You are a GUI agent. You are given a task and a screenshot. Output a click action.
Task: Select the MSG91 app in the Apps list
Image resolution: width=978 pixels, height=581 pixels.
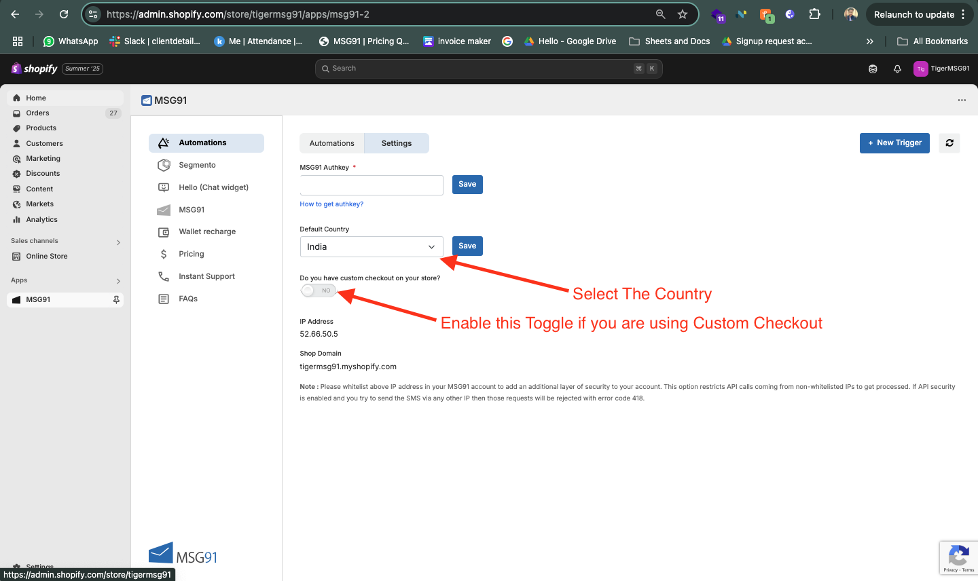click(x=65, y=299)
